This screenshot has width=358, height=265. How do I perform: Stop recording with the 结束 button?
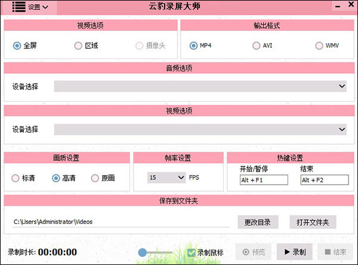coord(335,252)
